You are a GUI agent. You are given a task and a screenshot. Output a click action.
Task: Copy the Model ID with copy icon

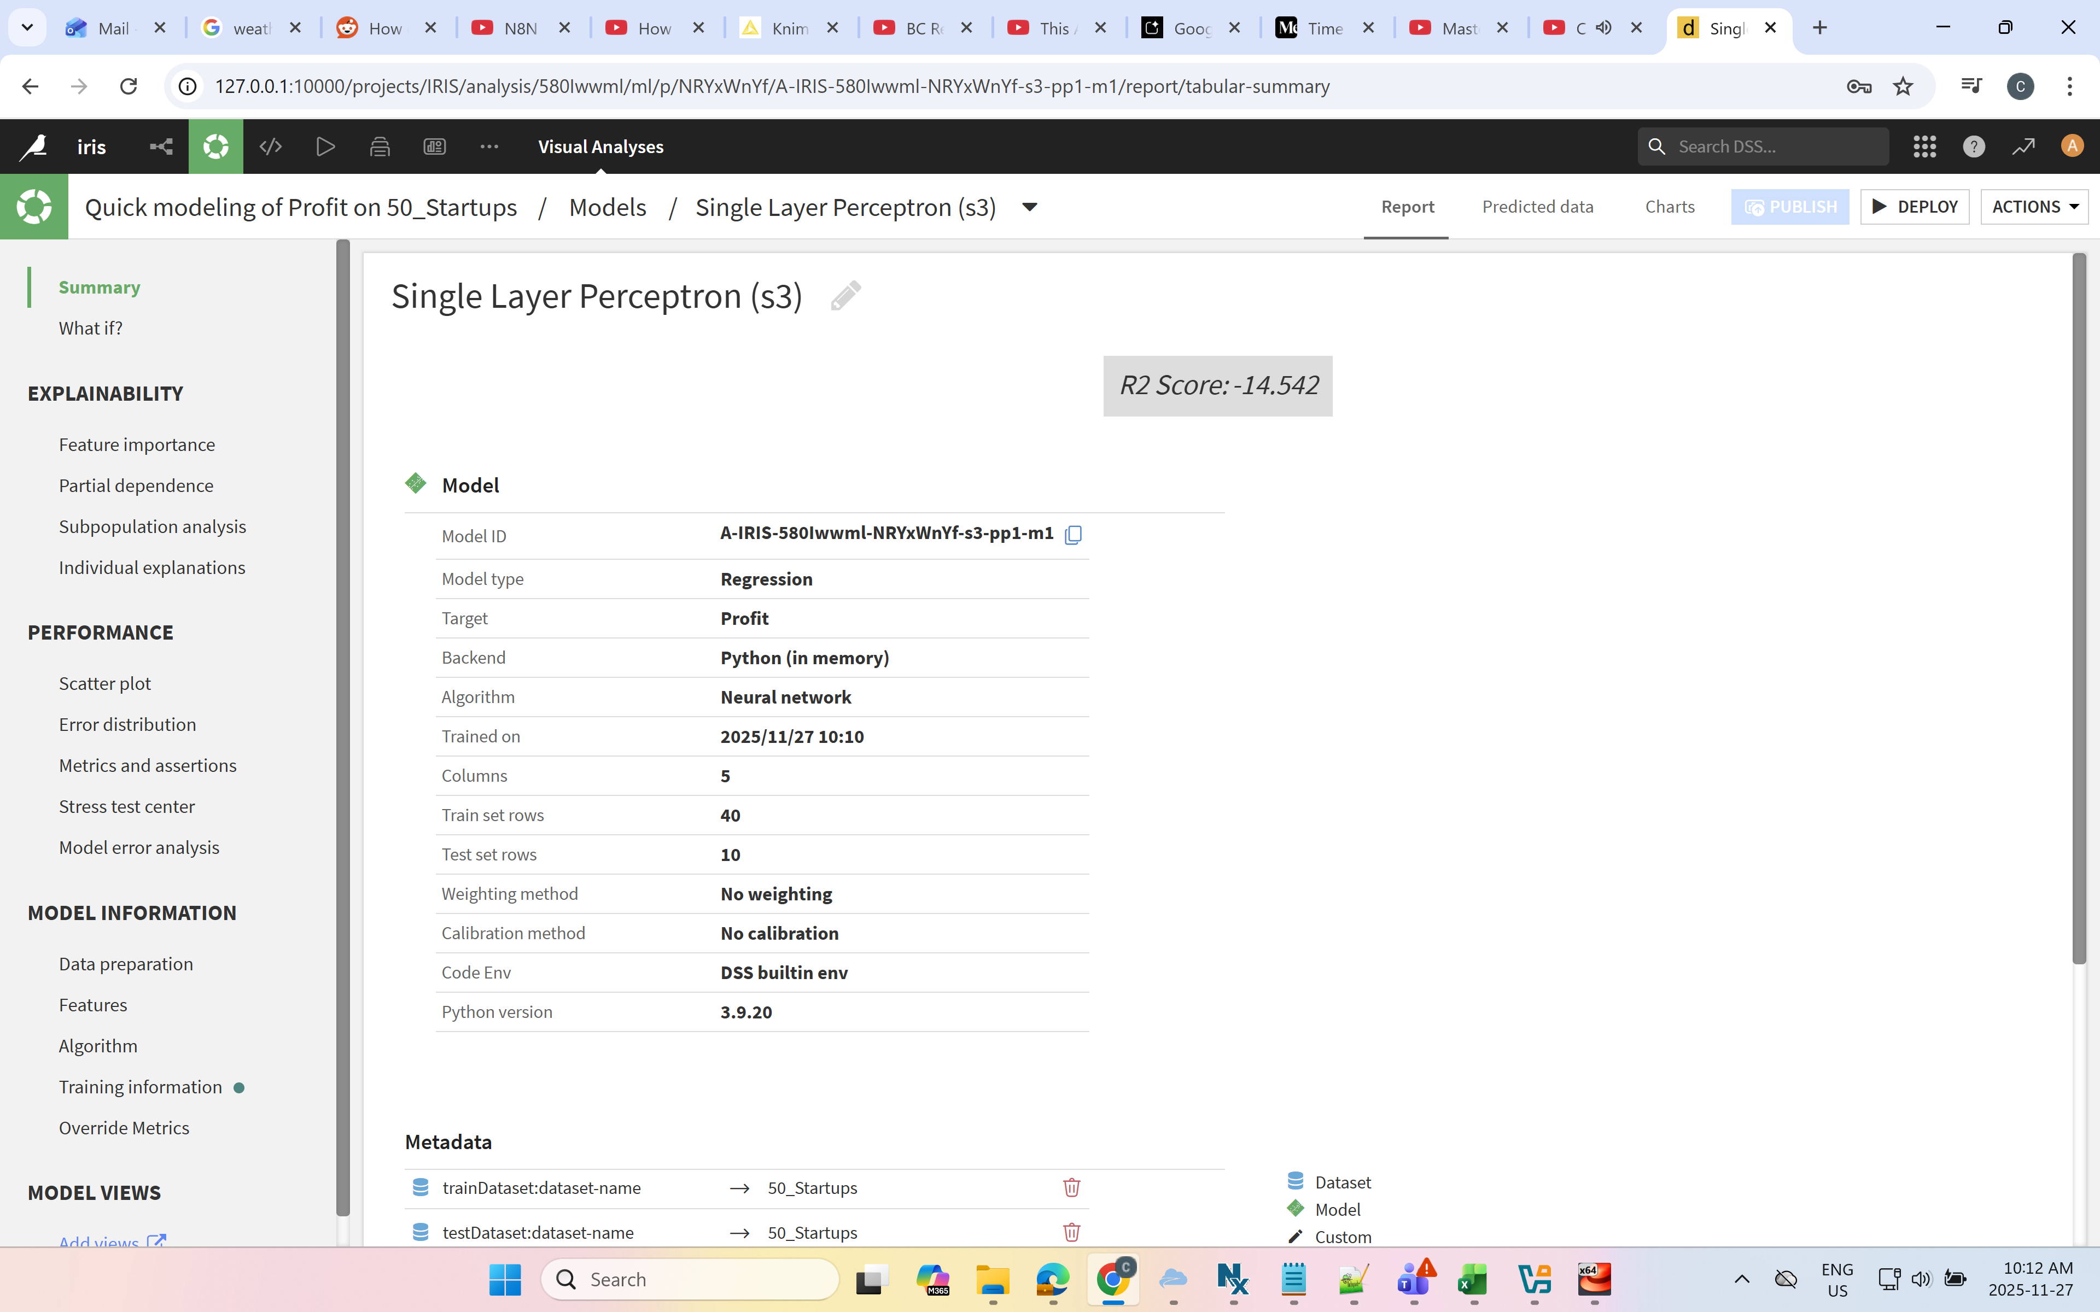pos(1074,535)
